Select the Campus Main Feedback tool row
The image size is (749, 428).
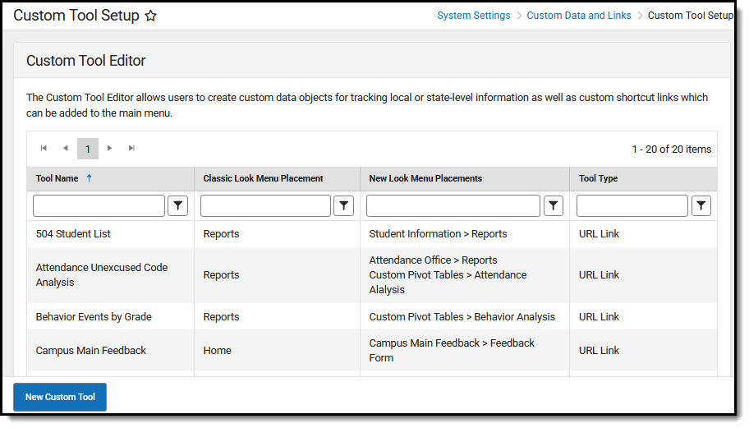pos(90,351)
